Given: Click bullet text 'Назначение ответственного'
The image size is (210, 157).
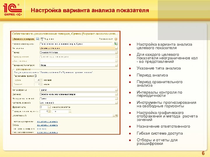Looking at the screenshot, I should pyautogui.click(x=163, y=126).
